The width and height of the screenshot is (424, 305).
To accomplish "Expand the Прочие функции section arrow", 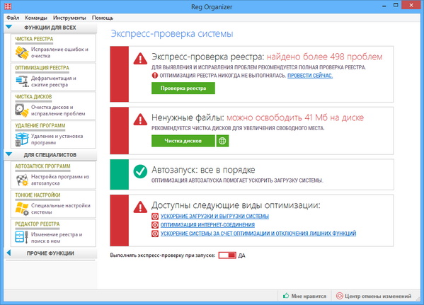I will [x=8, y=253].
